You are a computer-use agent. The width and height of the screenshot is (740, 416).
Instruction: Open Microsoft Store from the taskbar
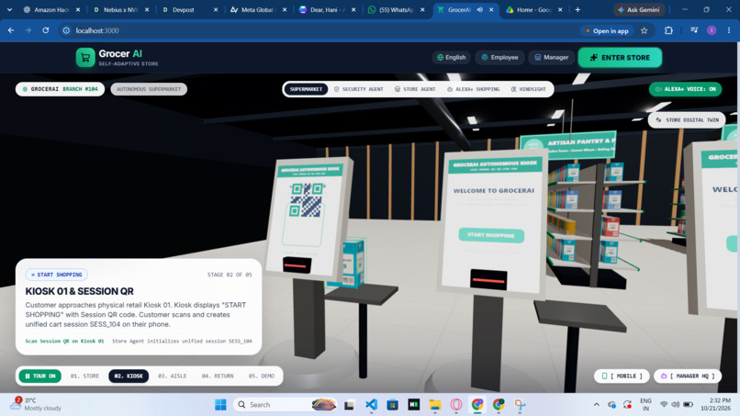[x=392, y=405]
